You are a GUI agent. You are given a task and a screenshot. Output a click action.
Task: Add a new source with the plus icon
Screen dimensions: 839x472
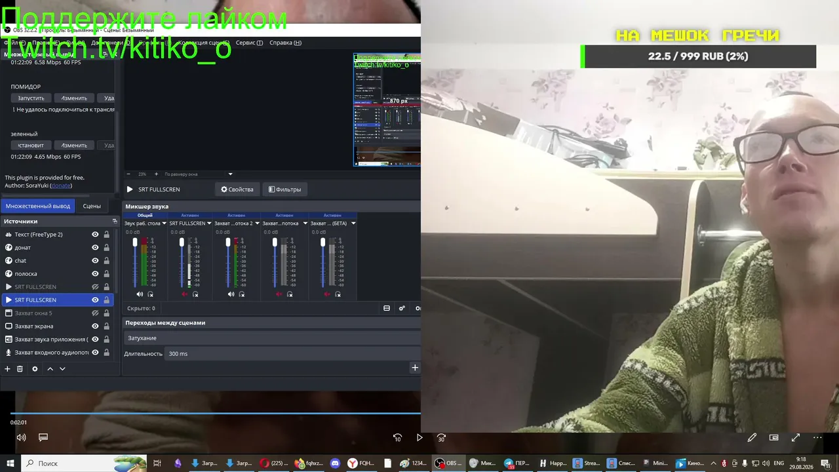8,369
